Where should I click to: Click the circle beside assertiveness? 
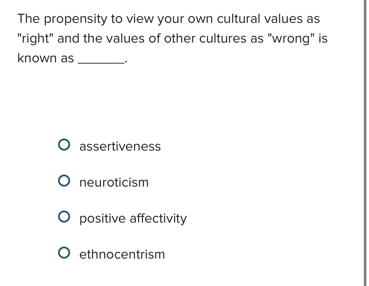coord(65,145)
